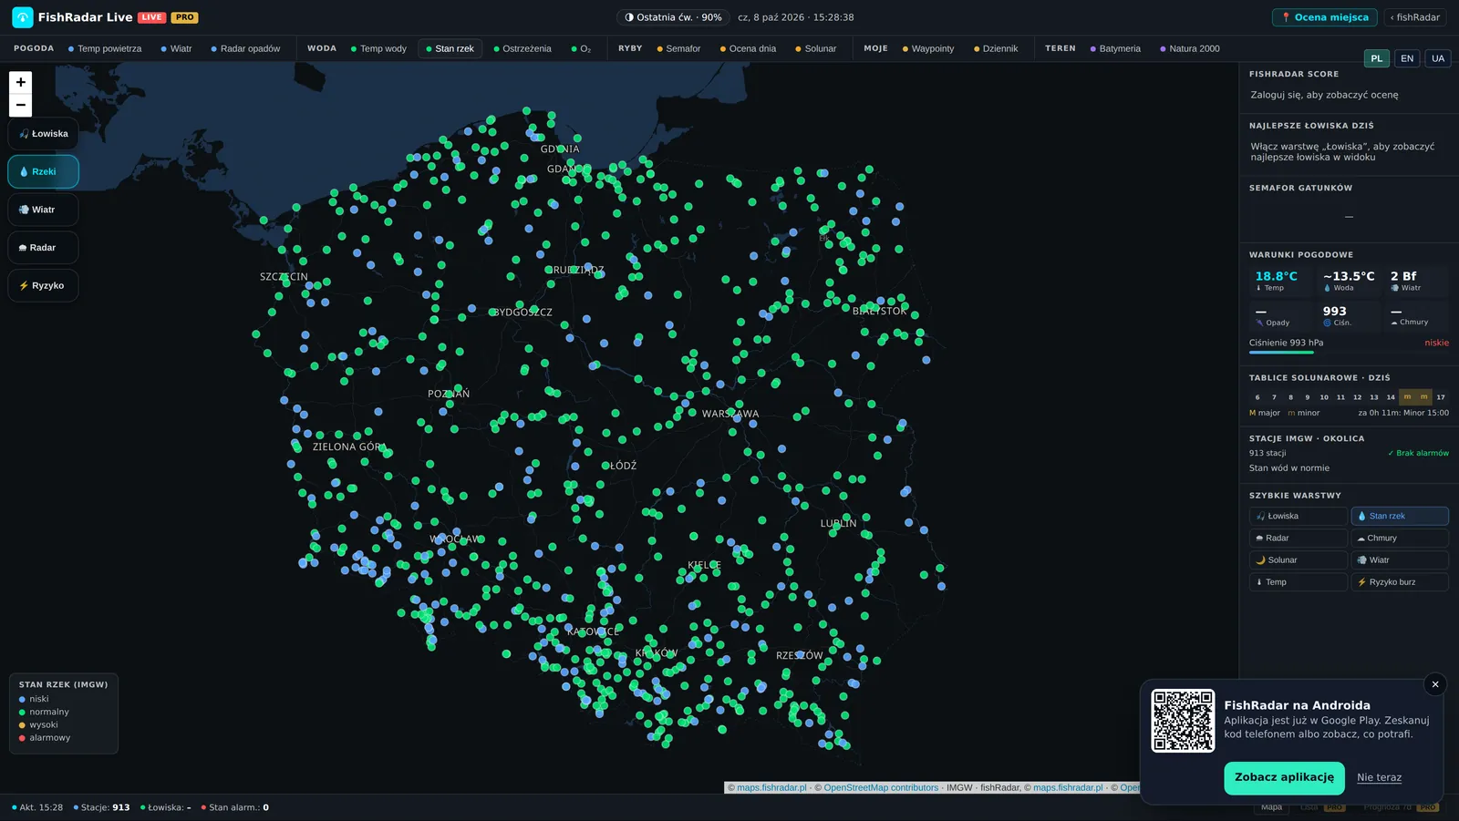The width and height of the screenshot is (1459, 821).
Task: Close the Android app popup
Action: pos(1435,684)
